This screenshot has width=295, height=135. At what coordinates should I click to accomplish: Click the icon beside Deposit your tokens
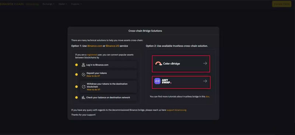(x=84, y=75)
